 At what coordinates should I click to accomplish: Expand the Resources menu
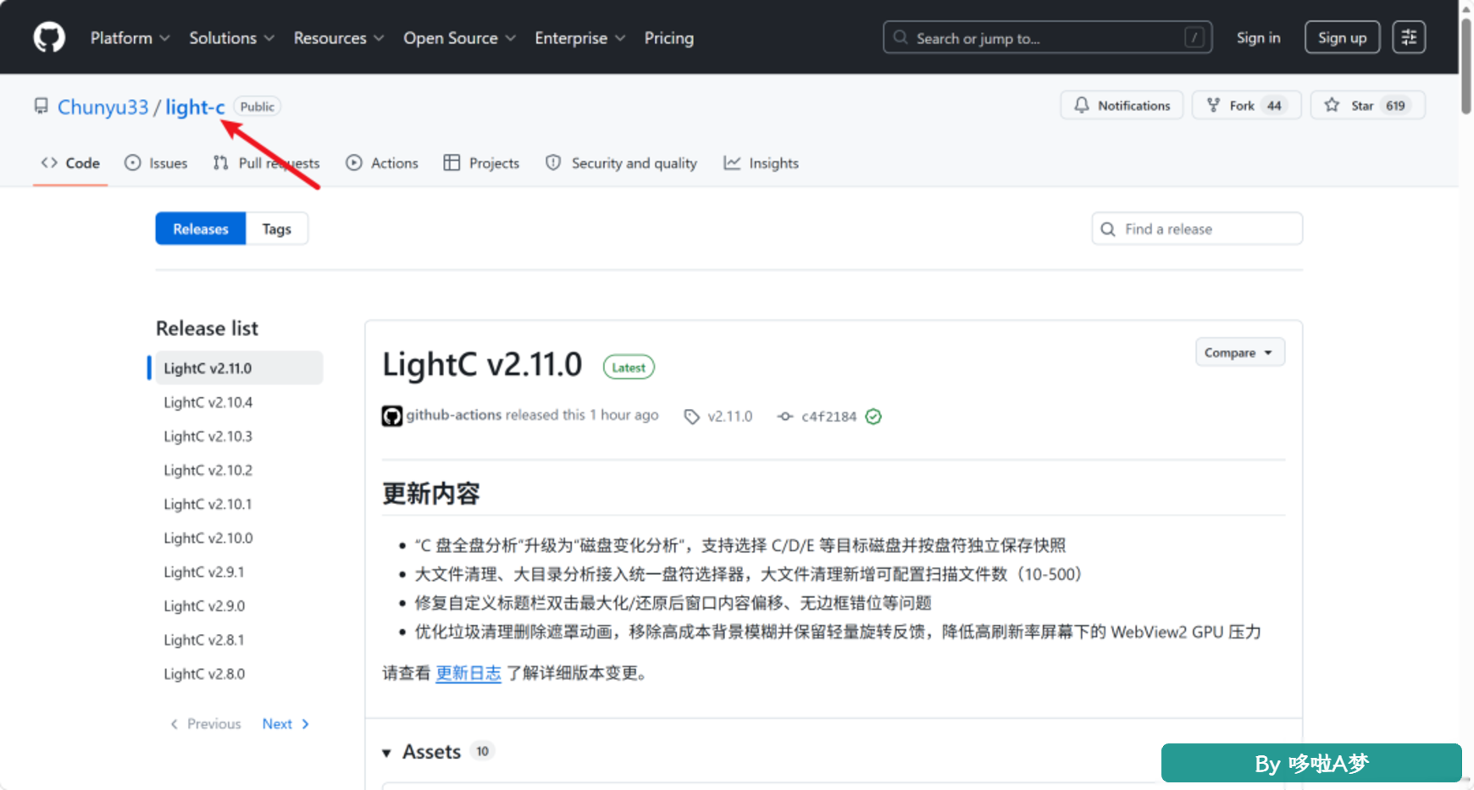[x=339, y=38]
